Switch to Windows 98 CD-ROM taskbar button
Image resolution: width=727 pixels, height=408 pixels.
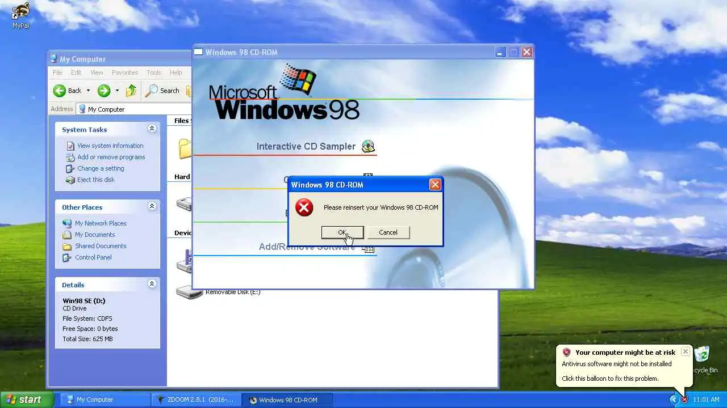[287, 399]
